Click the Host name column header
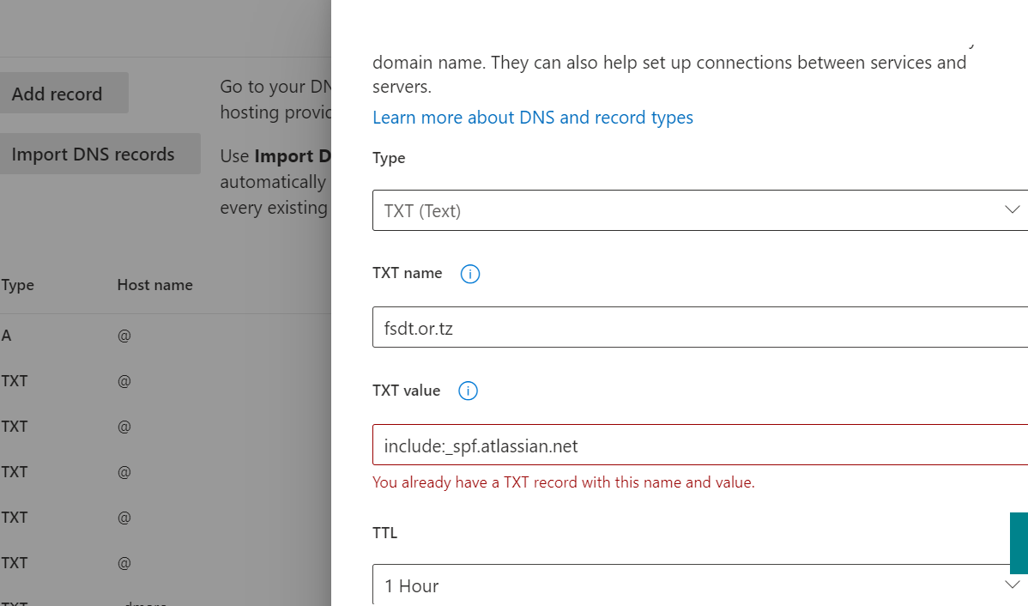 [x=154, y=285]
